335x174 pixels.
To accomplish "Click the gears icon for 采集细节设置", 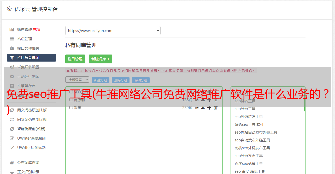I will (12, 67).
